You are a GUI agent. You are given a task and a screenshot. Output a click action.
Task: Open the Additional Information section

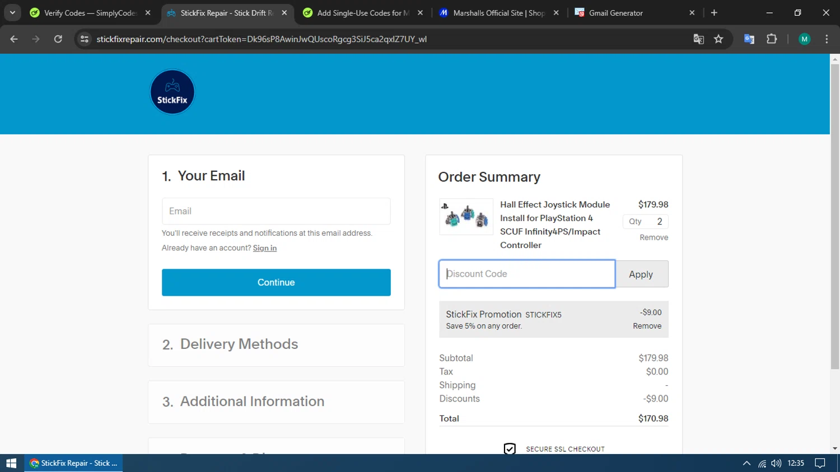276,402
